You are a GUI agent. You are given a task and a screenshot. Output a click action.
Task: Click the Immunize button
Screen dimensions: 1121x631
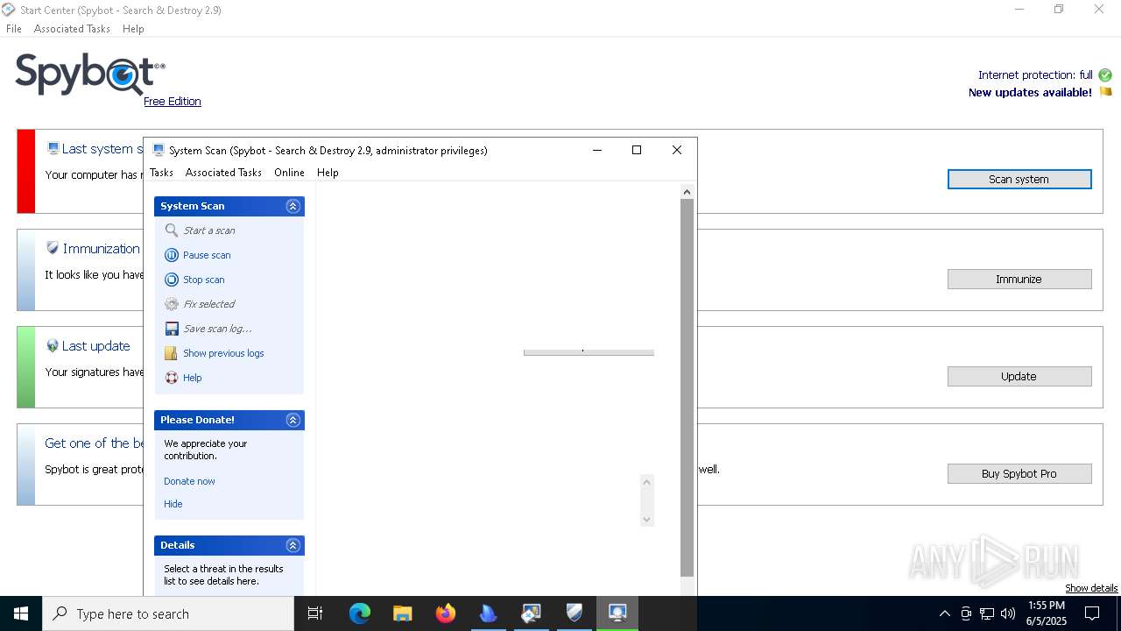[x=1019, y=279]
